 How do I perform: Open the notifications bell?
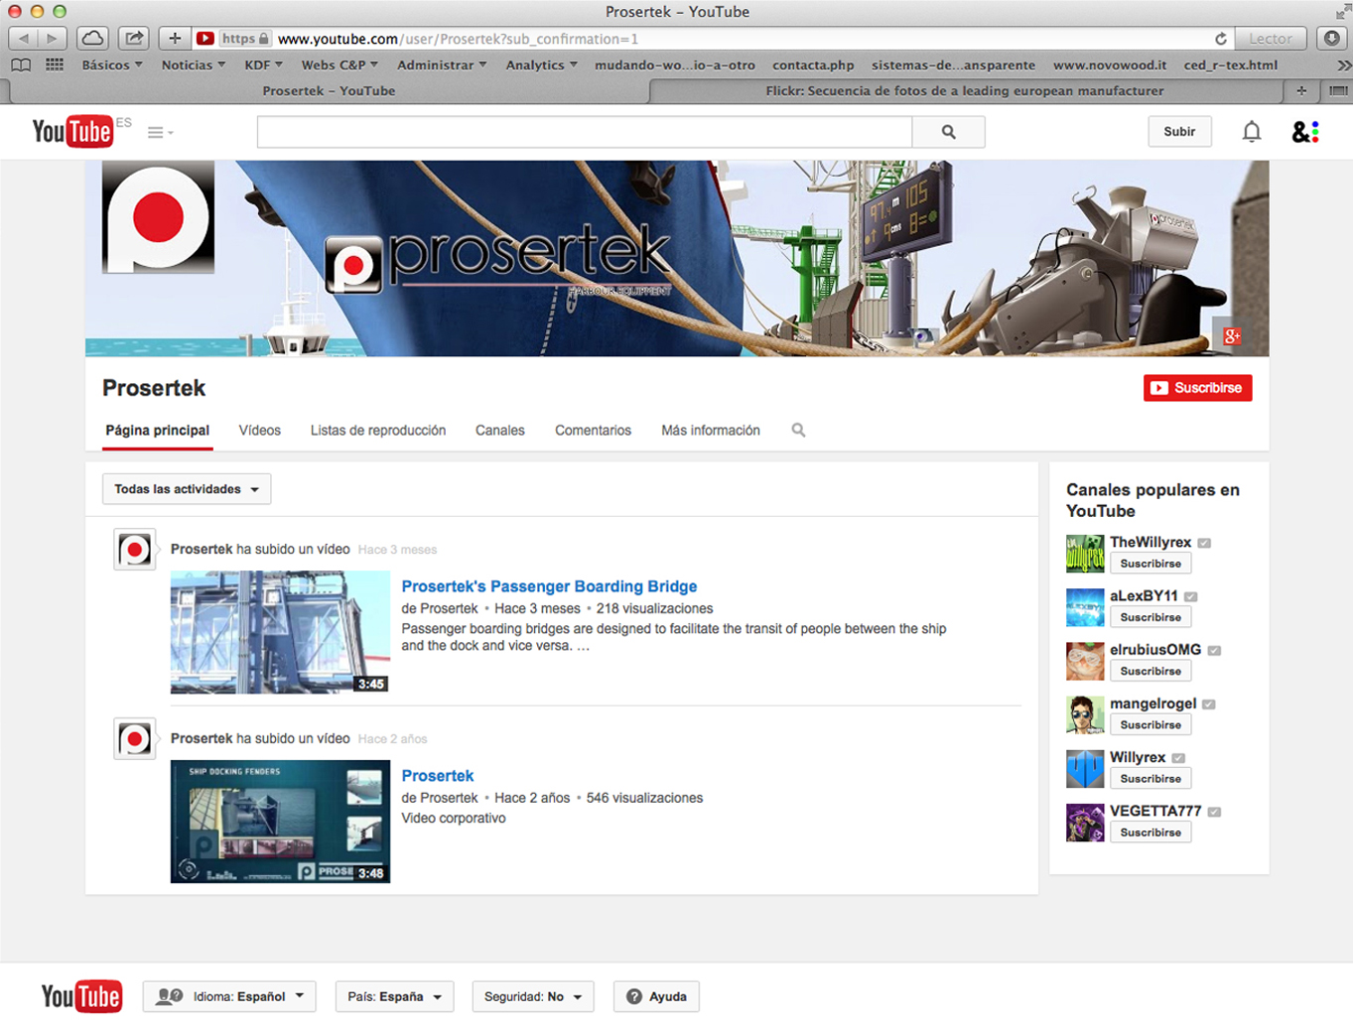click(x=1252, y=131)
